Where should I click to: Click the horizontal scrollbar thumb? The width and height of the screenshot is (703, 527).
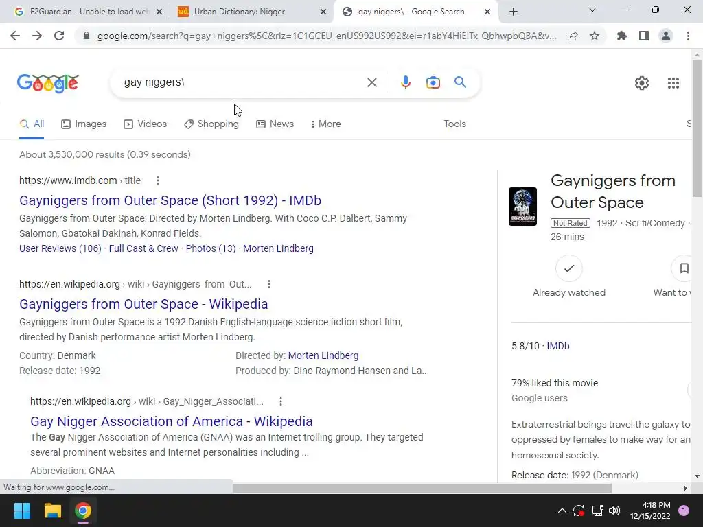(x=422, y=488)
